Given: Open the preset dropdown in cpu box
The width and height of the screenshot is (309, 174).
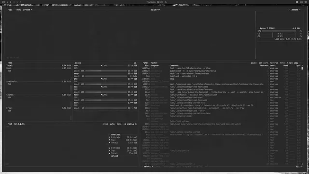Looking at the screenshot, I should coord(28,10).
